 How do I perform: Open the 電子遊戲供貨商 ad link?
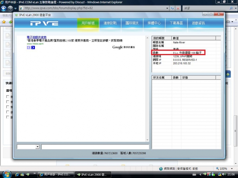[37, 37]
